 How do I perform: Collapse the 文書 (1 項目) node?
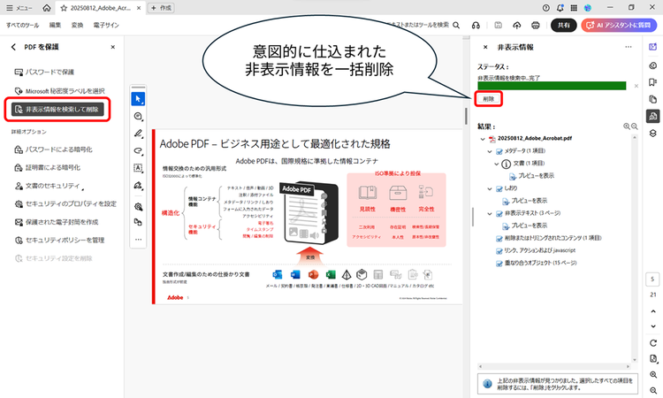tap(497, 164)
